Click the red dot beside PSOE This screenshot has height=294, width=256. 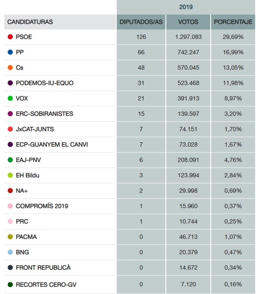tap(10, 37)
